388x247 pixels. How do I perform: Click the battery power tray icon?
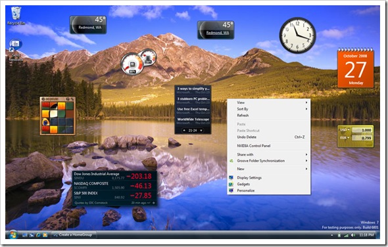(339, 235)
